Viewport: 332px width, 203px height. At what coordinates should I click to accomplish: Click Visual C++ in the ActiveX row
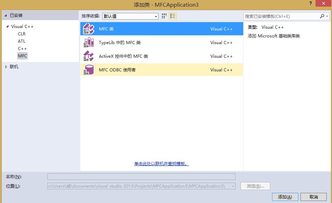click(x=221, y=56)
